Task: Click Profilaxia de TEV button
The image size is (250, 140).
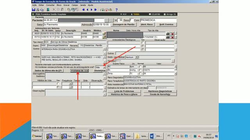Action: click(x=79, y=71)
